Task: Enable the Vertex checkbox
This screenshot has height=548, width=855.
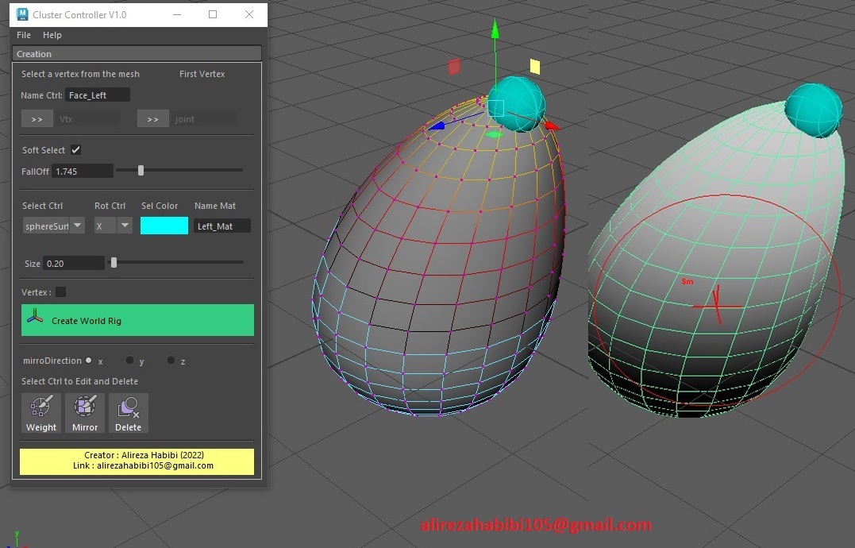Action: click(x=62, y=291)
